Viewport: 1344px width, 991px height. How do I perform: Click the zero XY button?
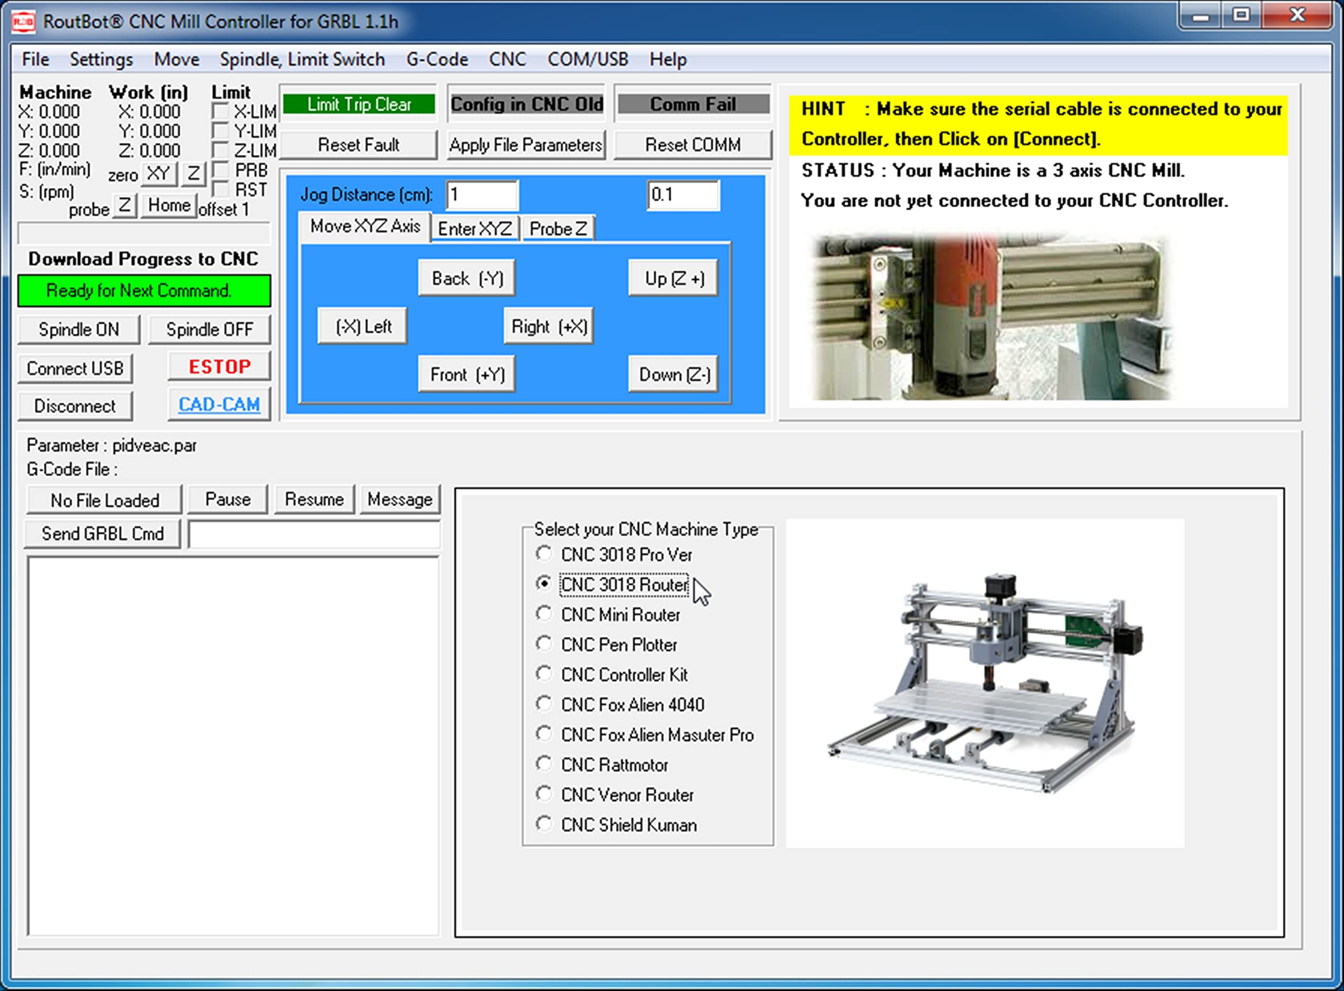[x=159, y=174]
